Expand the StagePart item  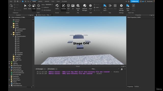[13, 55]
